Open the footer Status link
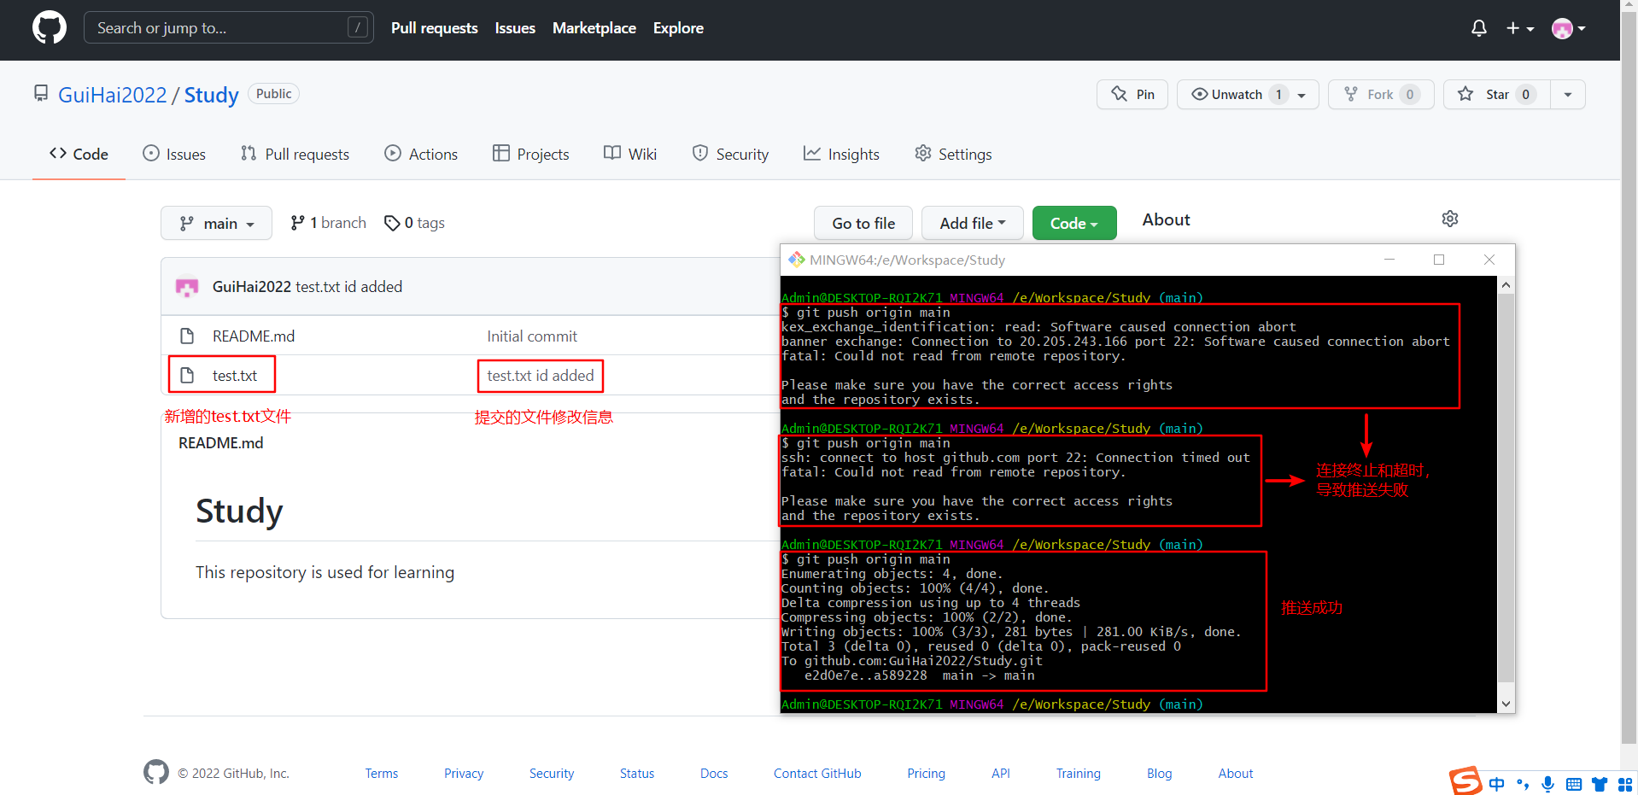 click(x=637, y=774)
